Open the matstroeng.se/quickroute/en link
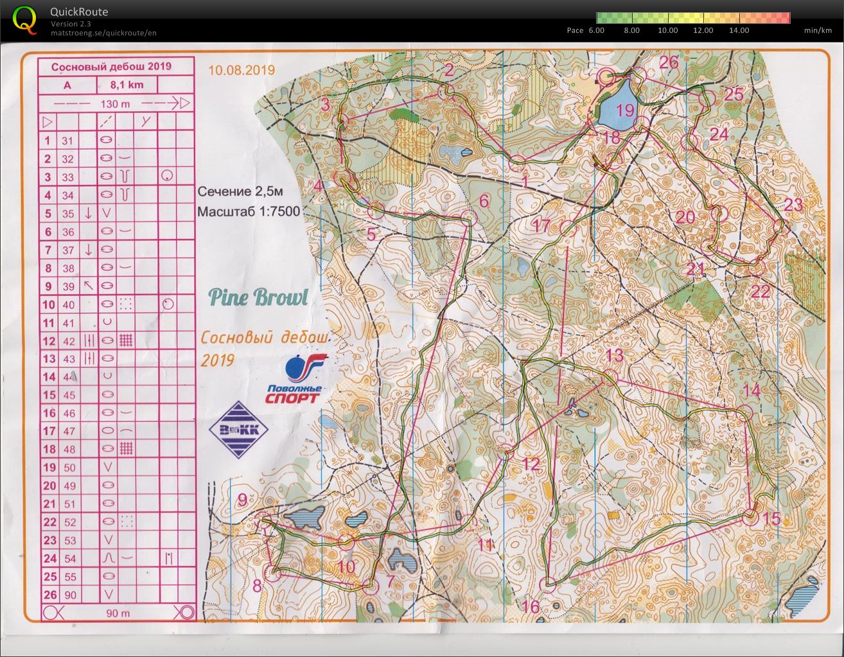The width and height of the screenshot is (844, 657). coord(103,33)
